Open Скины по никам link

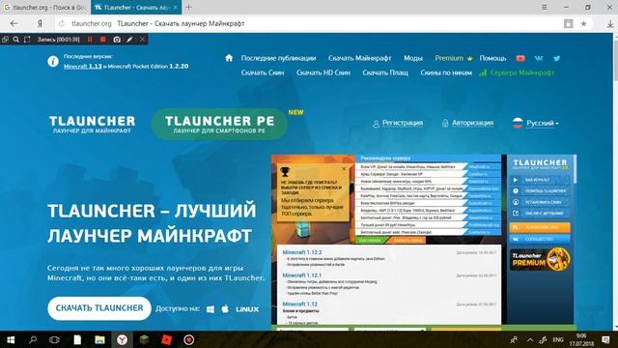[446, 72]
